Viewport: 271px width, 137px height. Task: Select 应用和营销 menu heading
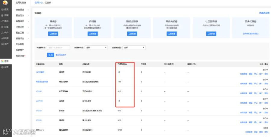pos(21,3)
